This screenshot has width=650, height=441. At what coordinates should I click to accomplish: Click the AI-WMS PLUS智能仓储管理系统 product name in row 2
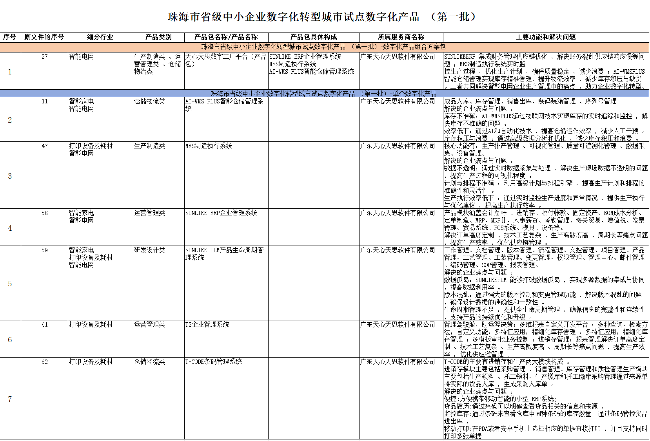[226, 119]
